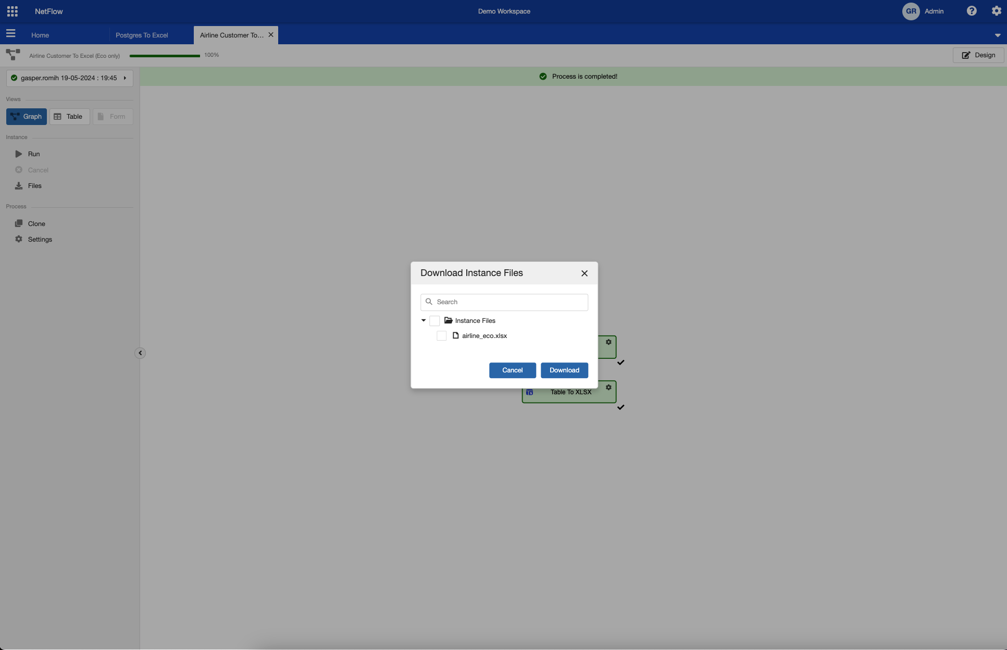The height and width of the screenshot is (650, 1007).
Task: Open global settings gear in header
Action: [996, 11]
